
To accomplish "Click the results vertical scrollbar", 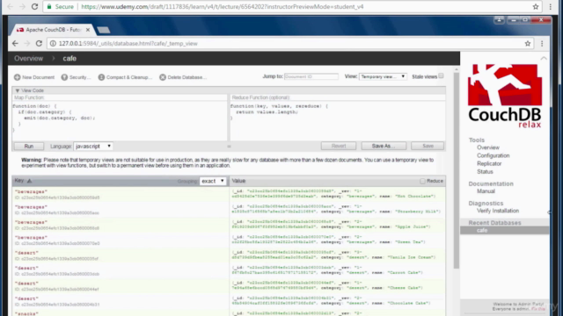I will coord(456,171).
